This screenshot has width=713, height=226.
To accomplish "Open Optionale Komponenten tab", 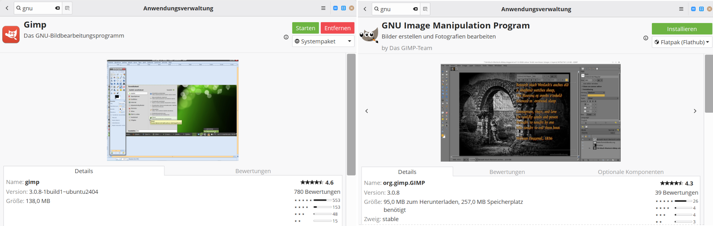I will pos(631,172).
